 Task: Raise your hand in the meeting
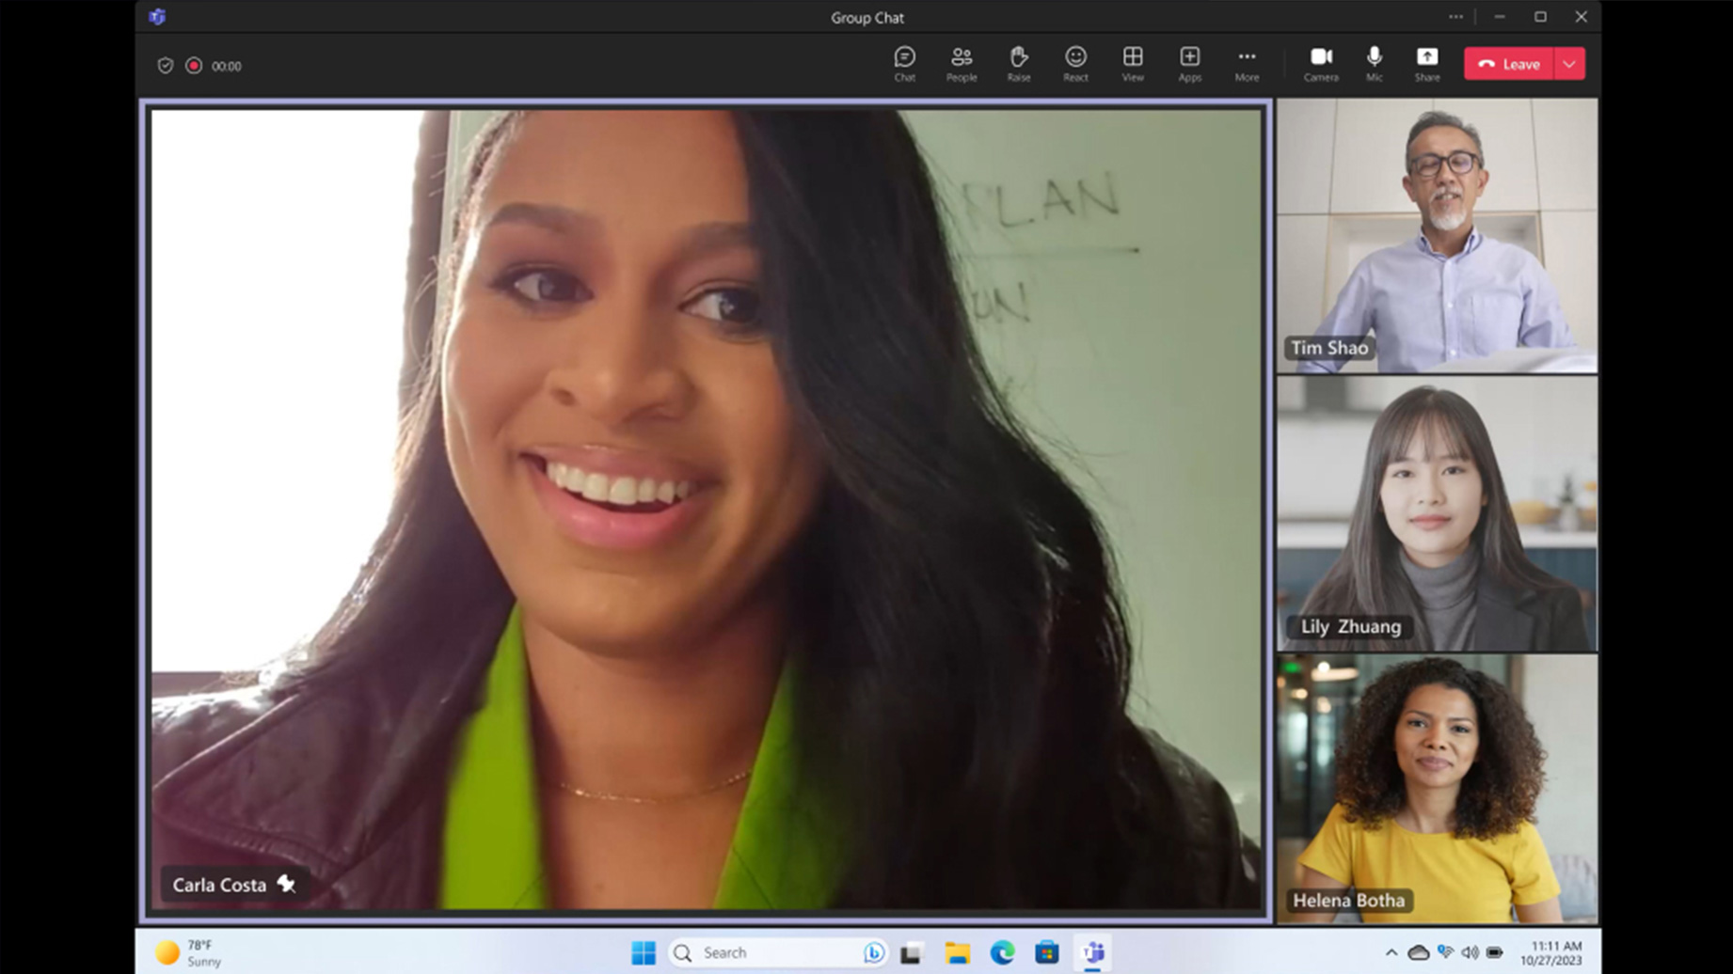1018,64
